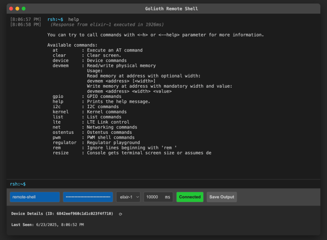Screen dimensions: 327x240
Task: Click the Device Details ID text
Action: 62,213
